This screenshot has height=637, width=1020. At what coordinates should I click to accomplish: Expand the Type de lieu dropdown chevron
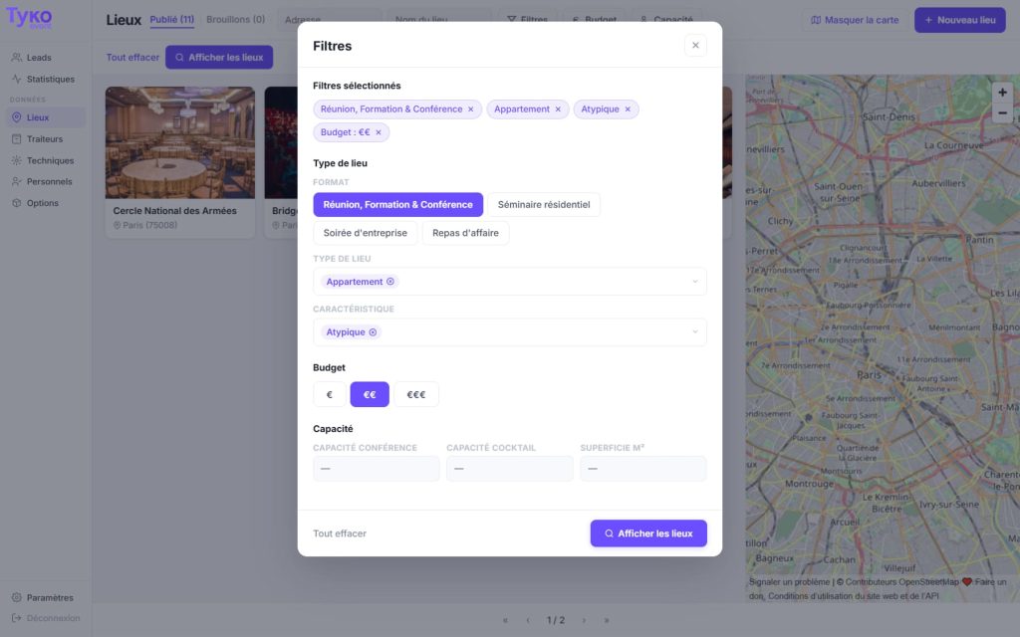tap(694, 282)
